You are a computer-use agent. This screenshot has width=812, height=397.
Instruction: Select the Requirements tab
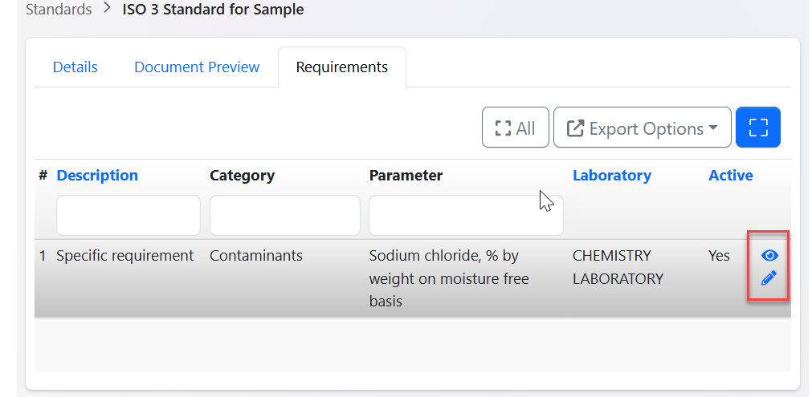coord(341,67)
